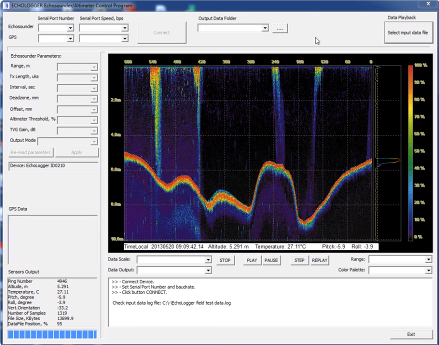Click the intensity color scale beside the echogram
Image resolution: width=439 pixels, height=345 pixels.
click(x=411, y=150)
